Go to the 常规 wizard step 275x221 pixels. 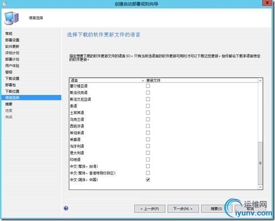coord(8,33)
